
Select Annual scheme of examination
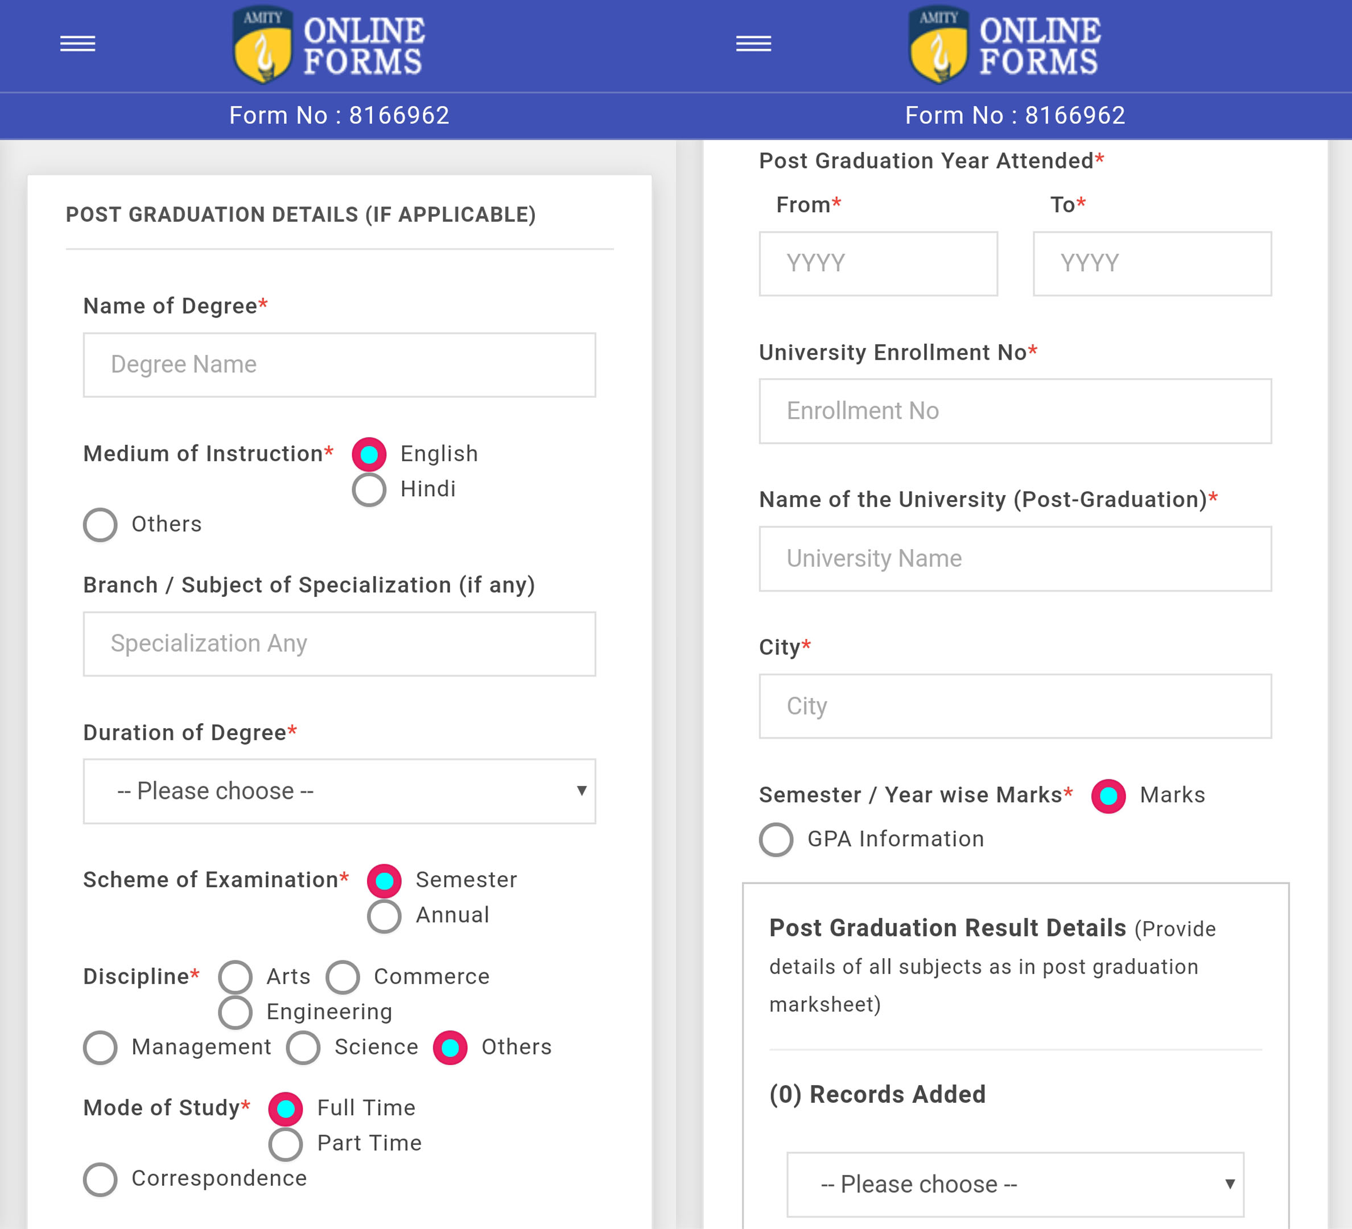pos(384,916)
